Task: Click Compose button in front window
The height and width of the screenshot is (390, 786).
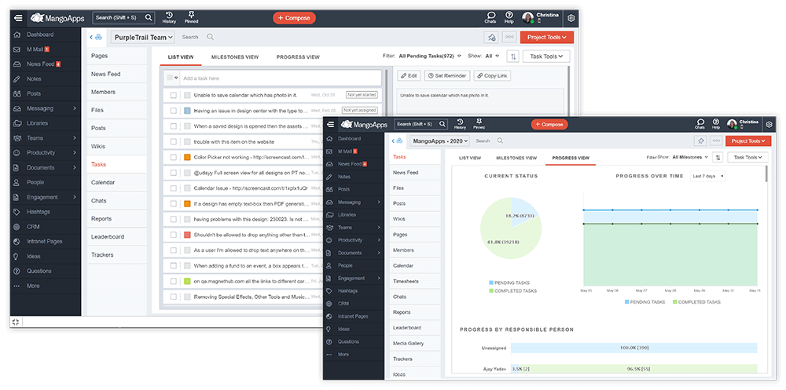Action: tap(549, 124)
